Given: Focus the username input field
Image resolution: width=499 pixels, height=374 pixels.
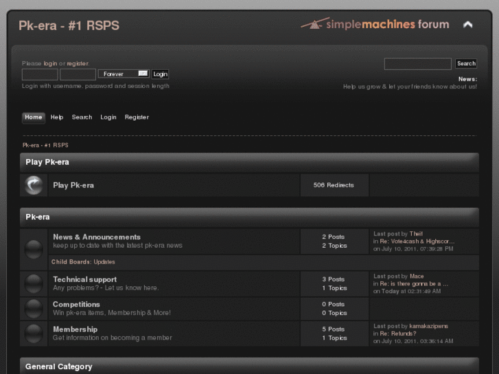Looking at the screenshot, I should [x=40, y=75].
